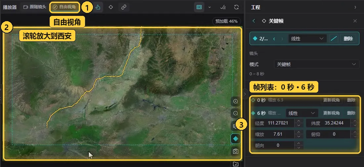Close the 关键帧 panel with X
Image resolution: width=364 pixels, height=167 pixels.
pos(355,21)
